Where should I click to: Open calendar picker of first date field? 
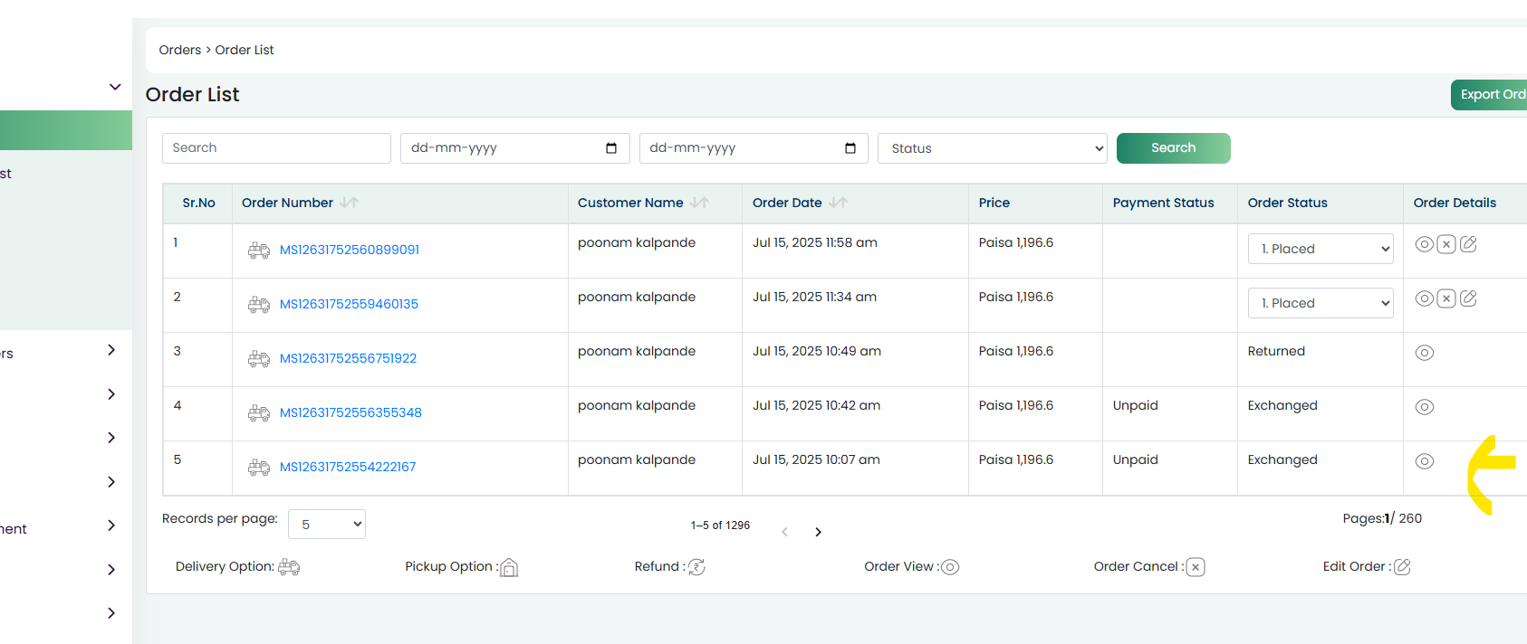[x=611, y=148]
